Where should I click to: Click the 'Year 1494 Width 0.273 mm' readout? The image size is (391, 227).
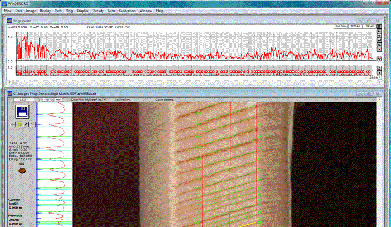point(108,27)
